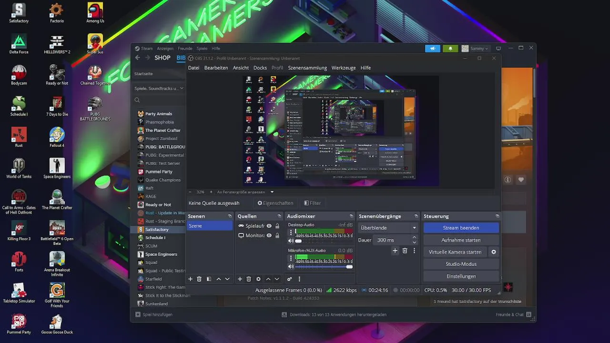Remove selected source with Quellen trash icon

(x=249, y=279)
